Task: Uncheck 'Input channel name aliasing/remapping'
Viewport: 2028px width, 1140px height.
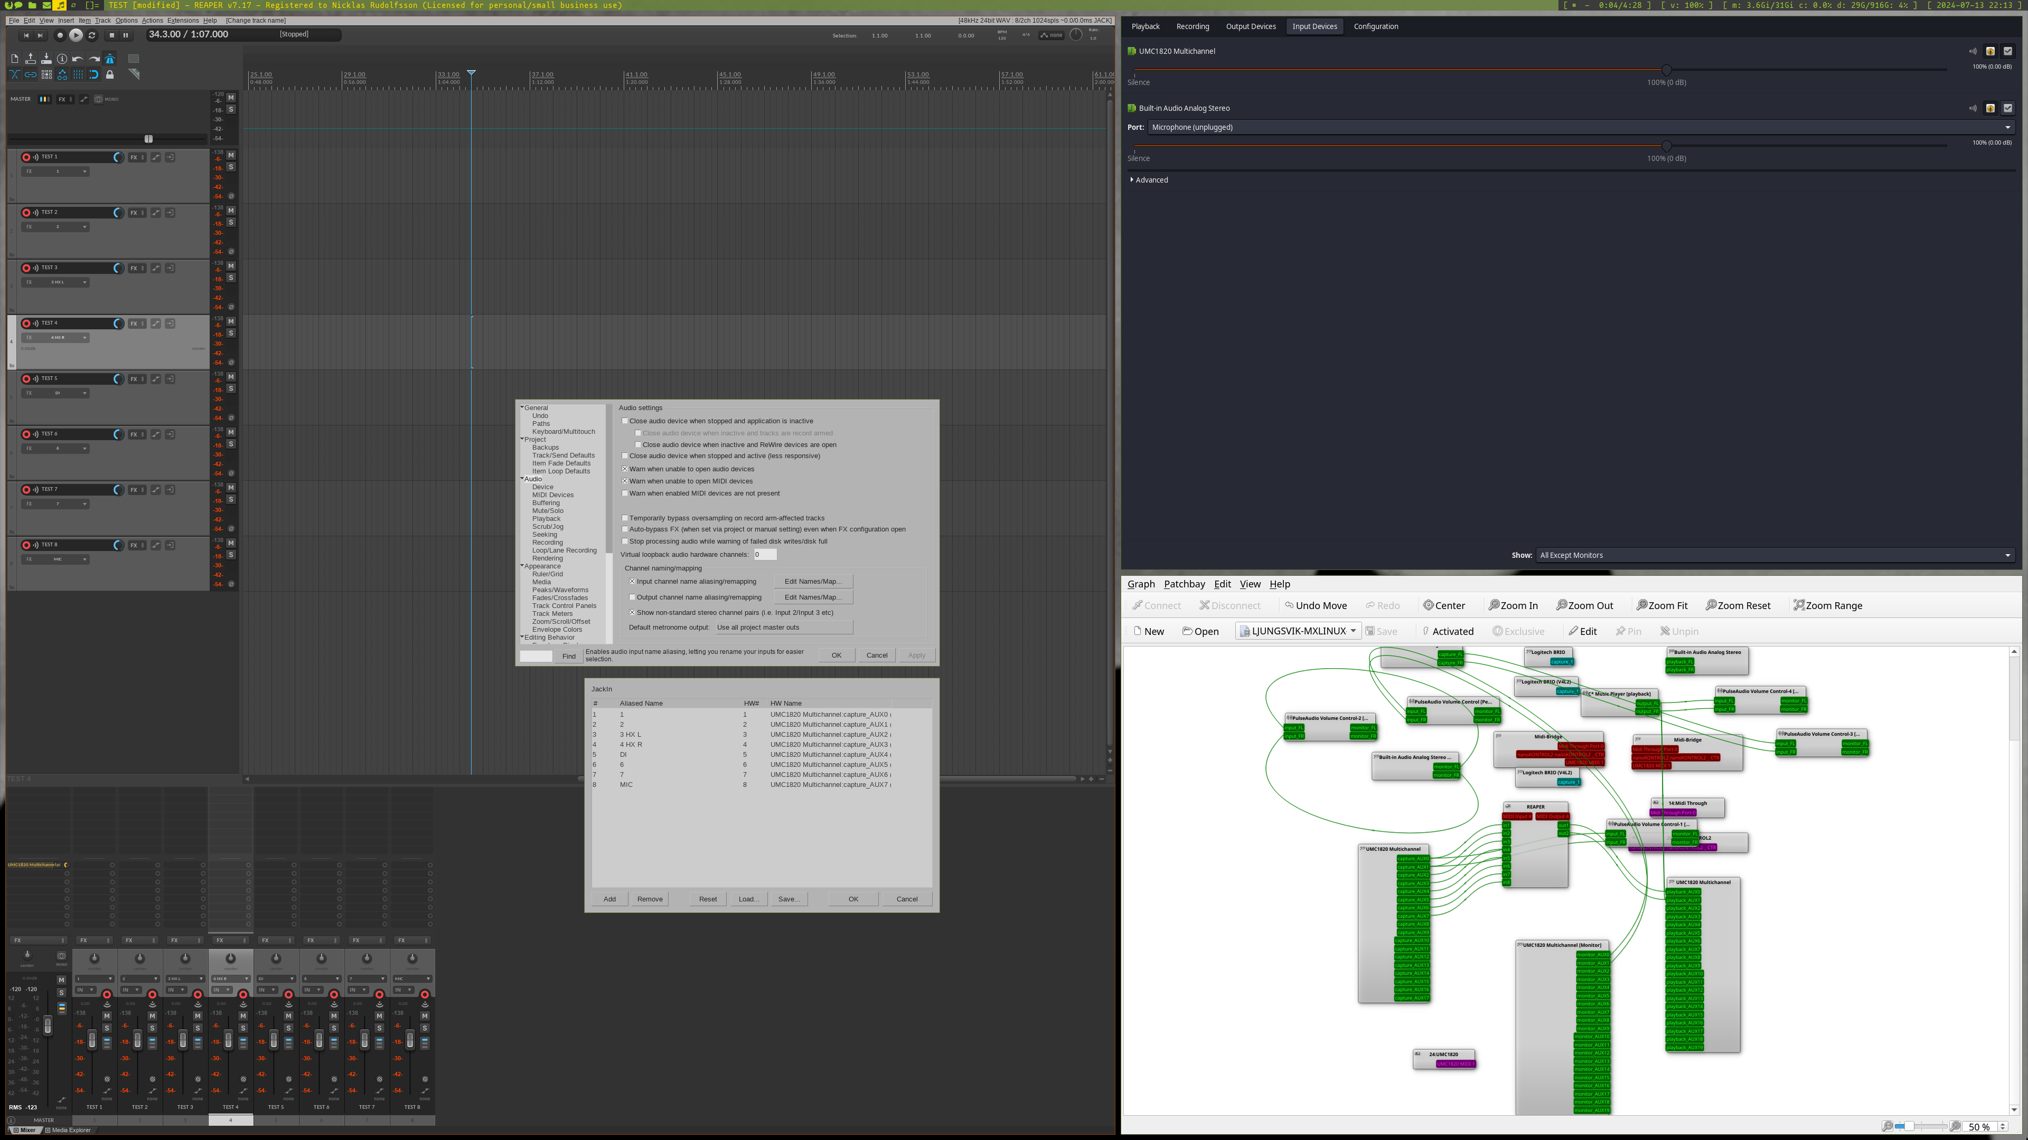Action: (632, 582)
